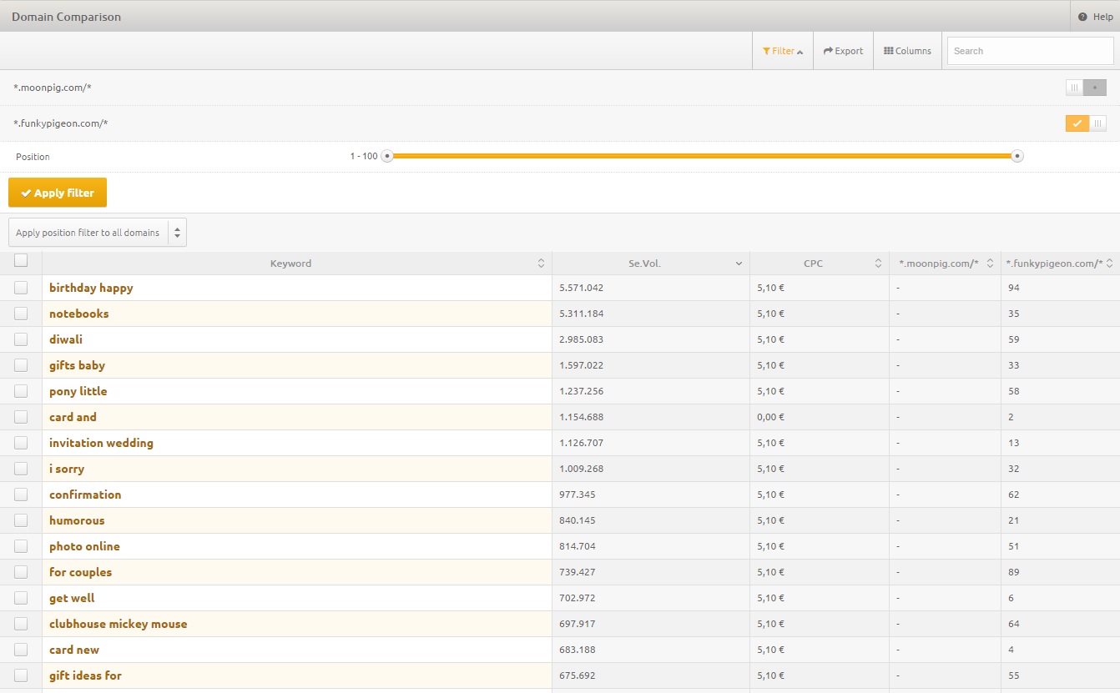Image resolution: width=1120 pixels, height=693 pixels.
Task: Check the 'gift ideas for' row checkbox
Action: [21, 675]
